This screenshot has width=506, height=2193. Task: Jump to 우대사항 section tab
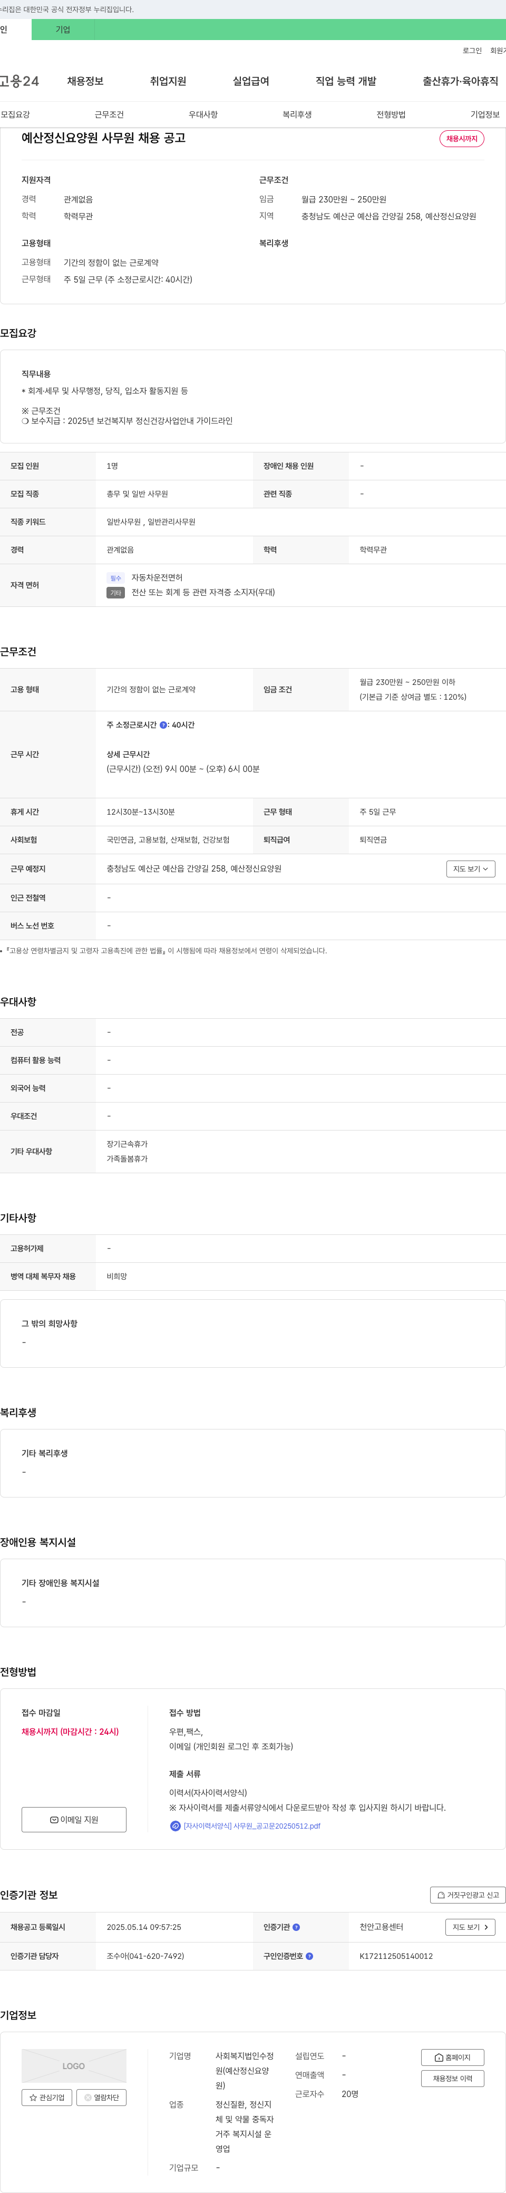[203, 115]
